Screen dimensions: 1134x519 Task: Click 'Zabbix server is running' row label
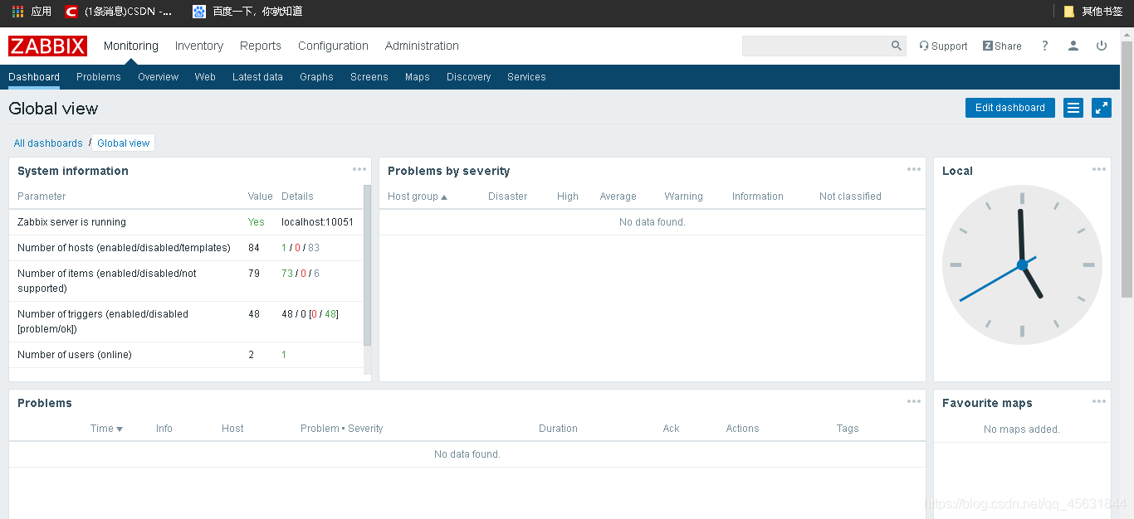(x=71, y=222)
